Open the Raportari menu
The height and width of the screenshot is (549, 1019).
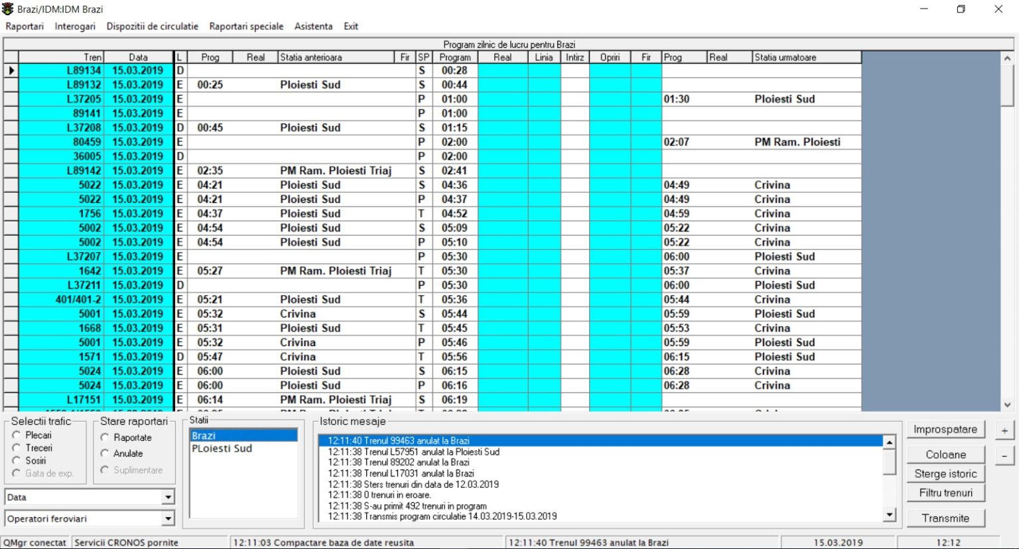[25, 27]
